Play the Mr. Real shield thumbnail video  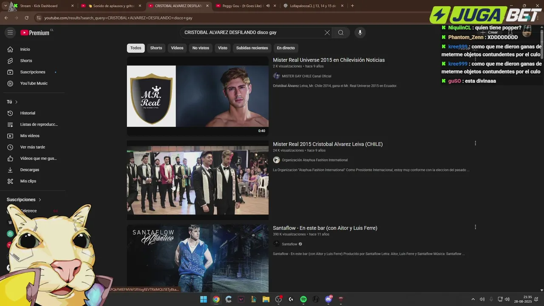click(198, 96)
